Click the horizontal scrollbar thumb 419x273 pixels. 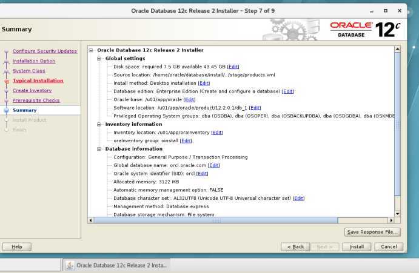pyautogui.click(x=216, y=220)
